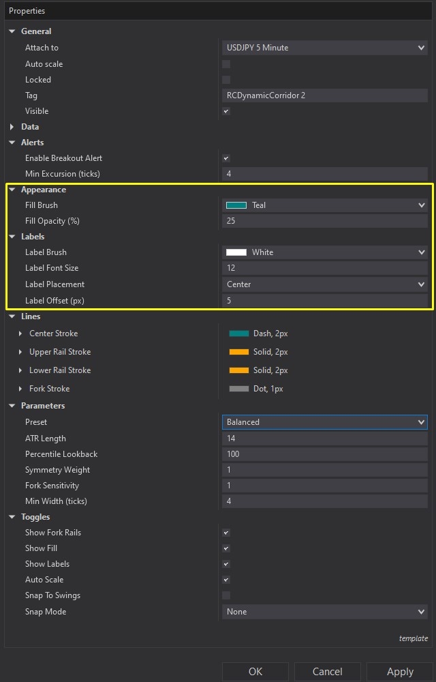Expand the Data section
This screenshot has height=682, width=436.
tap(11, 126)
